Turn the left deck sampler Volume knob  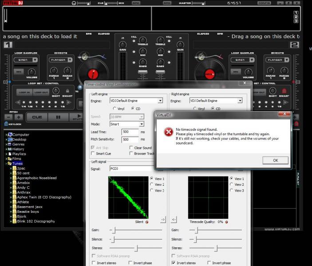tap(32, 71)
